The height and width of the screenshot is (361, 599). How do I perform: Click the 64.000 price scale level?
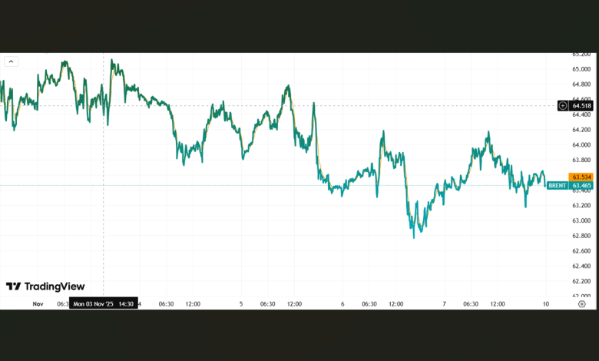[x=581, y=145]
